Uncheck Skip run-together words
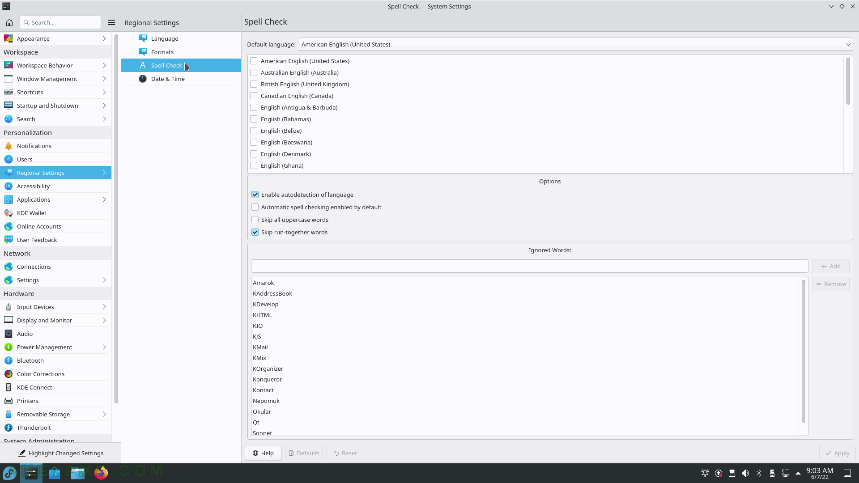859x483 pixels. pos(255,232)
